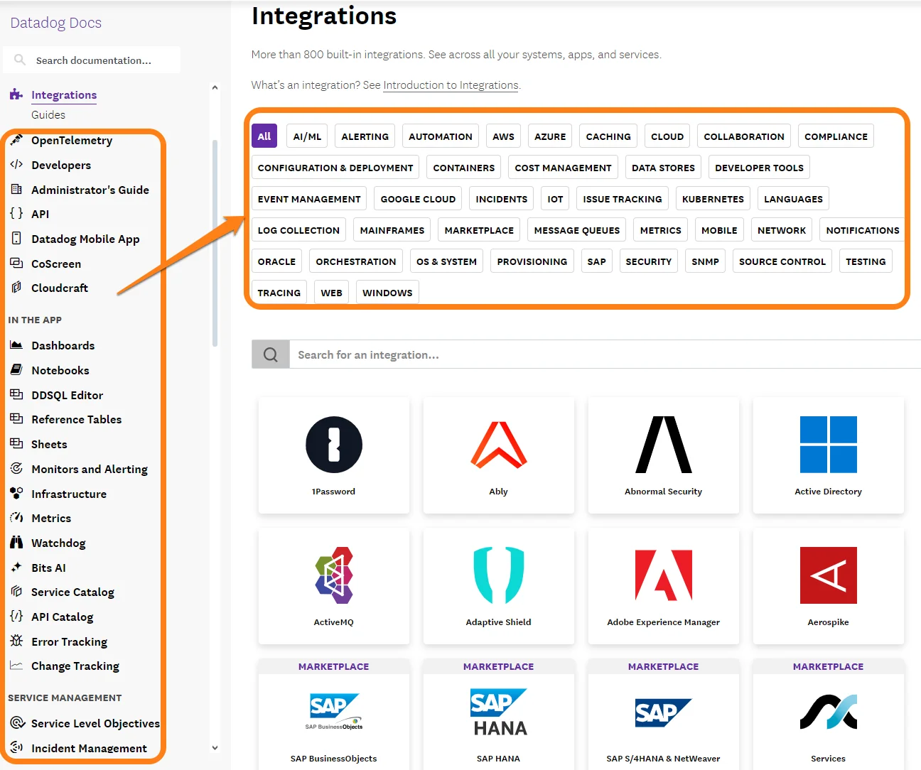Choose the SECURITY category filter
This screenshot has height=770, width=921.
pyautogui.click(x=649, y=261)
